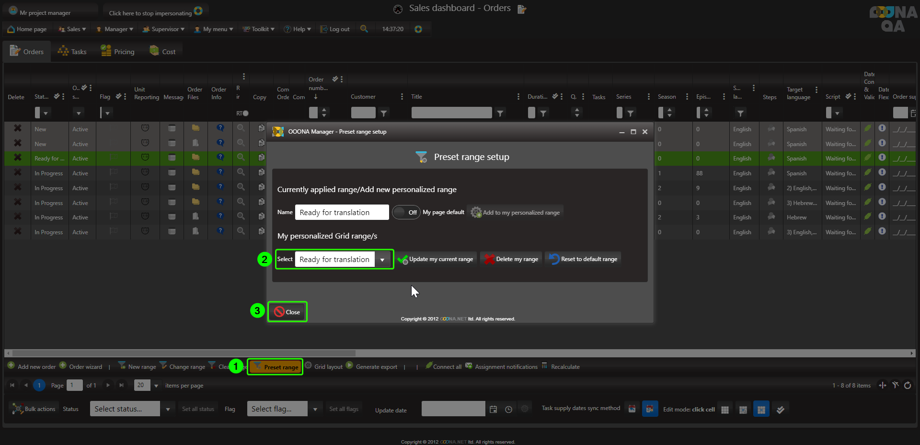Click Update my current range

click(x=437, y=259)
